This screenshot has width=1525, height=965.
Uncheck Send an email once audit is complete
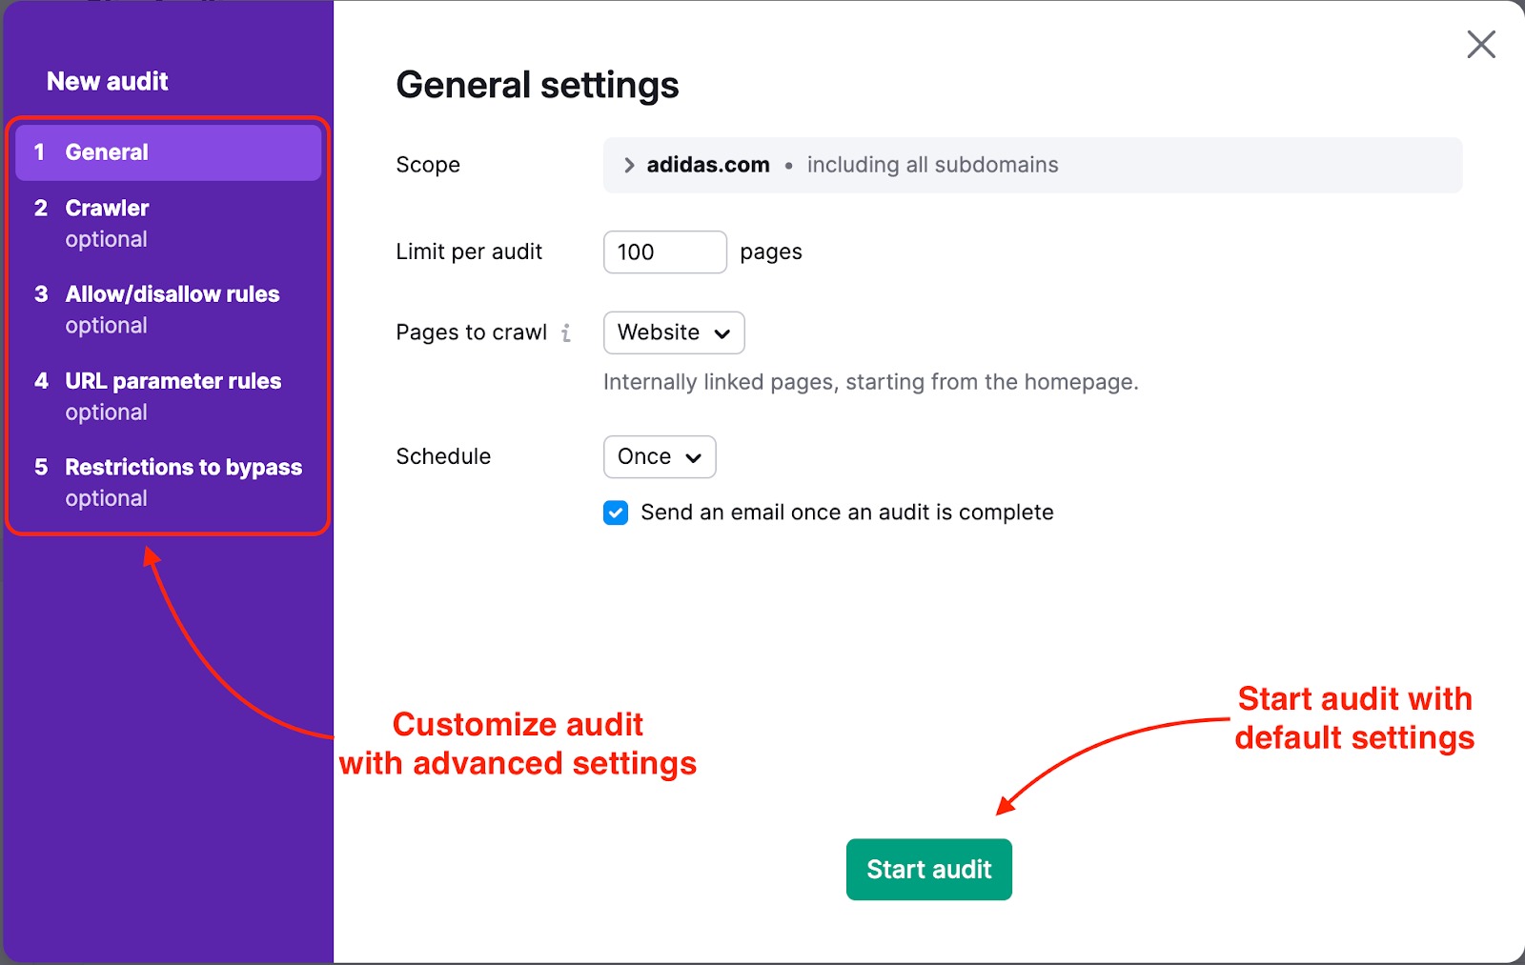click(616, 513)
